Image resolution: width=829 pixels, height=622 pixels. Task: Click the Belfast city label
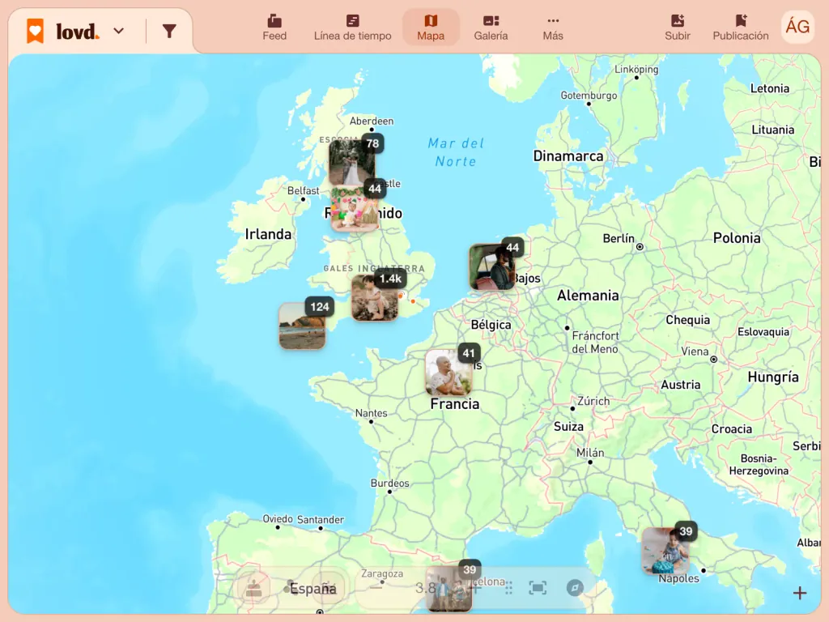tap(304, 190)
